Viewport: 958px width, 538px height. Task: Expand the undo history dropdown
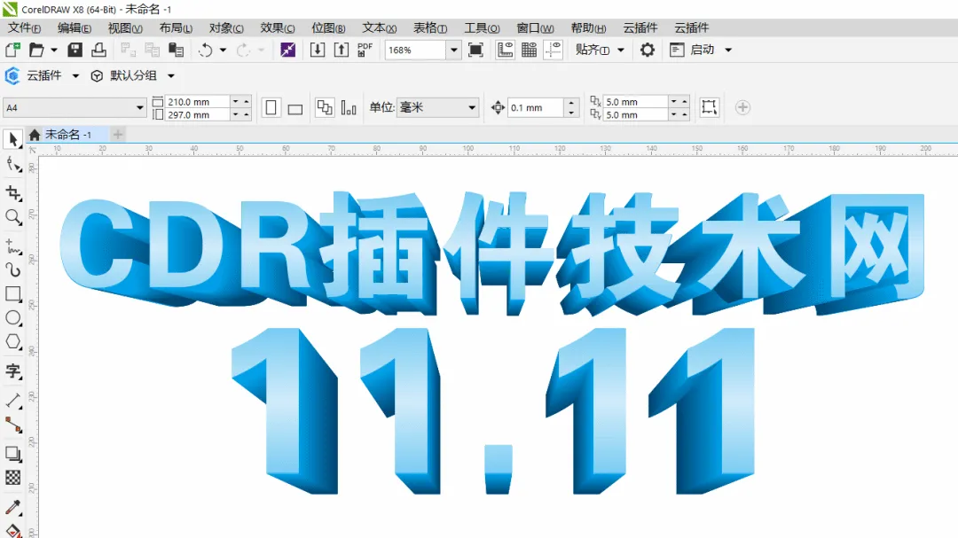(x=223, y=50)
